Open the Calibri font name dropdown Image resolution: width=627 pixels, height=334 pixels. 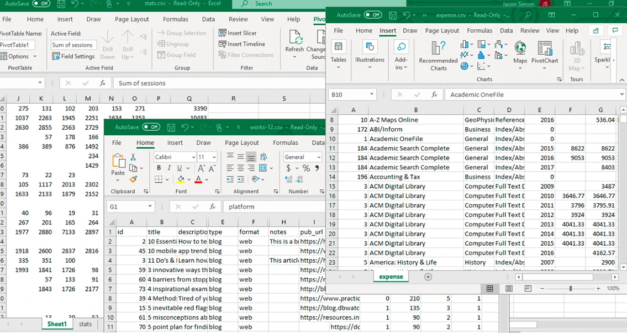pos(193,157)
